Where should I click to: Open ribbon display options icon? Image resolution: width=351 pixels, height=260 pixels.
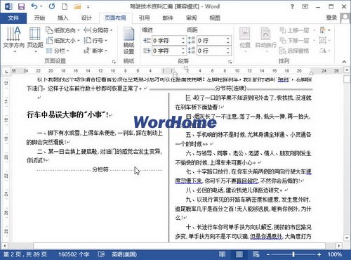coord(305,7)
